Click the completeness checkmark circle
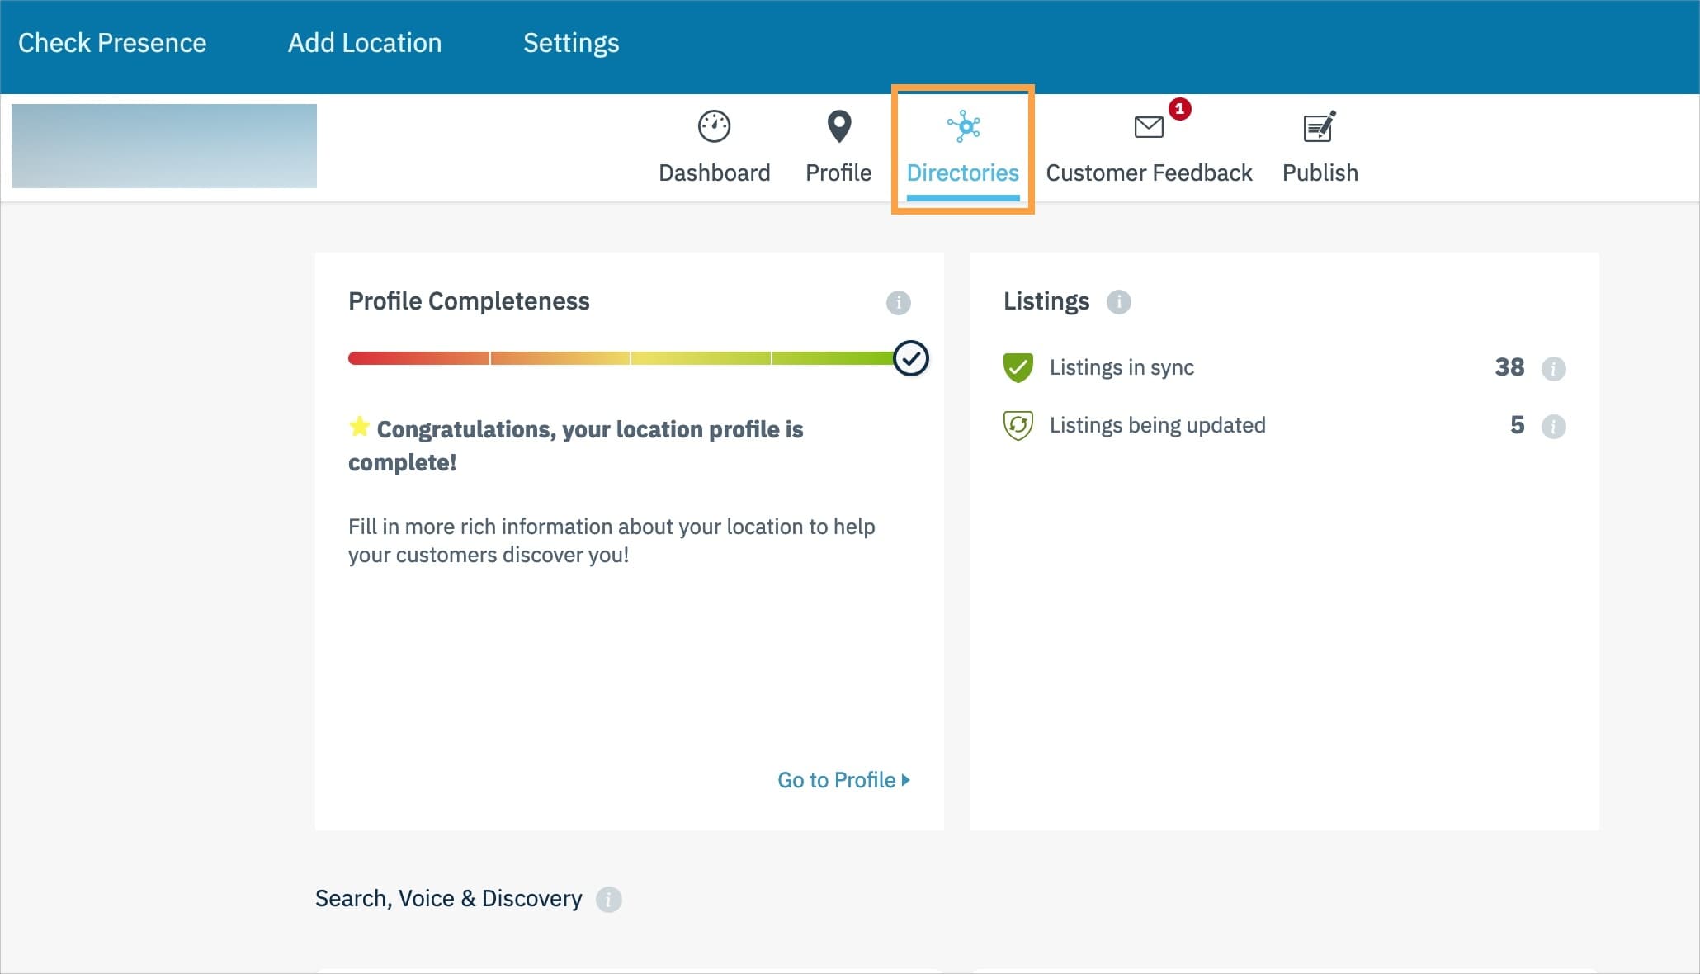The image size is (1700, 974). 911,358
